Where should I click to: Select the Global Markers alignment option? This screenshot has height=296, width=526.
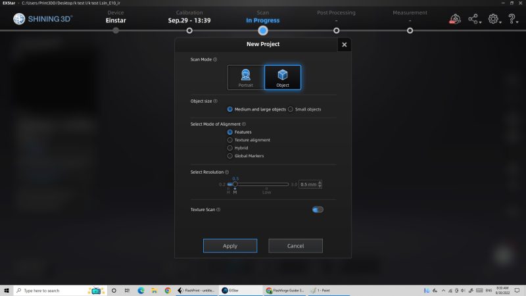coord(229,156)
